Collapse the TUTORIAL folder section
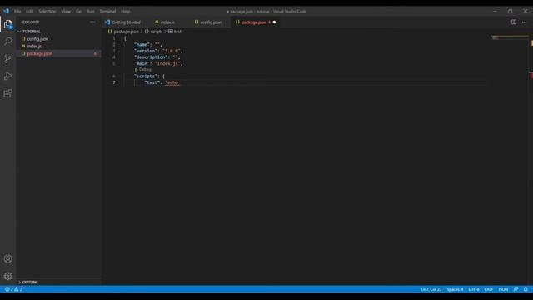Image resolution: width=533 pixels, height=300 pixels. point(32,32)
